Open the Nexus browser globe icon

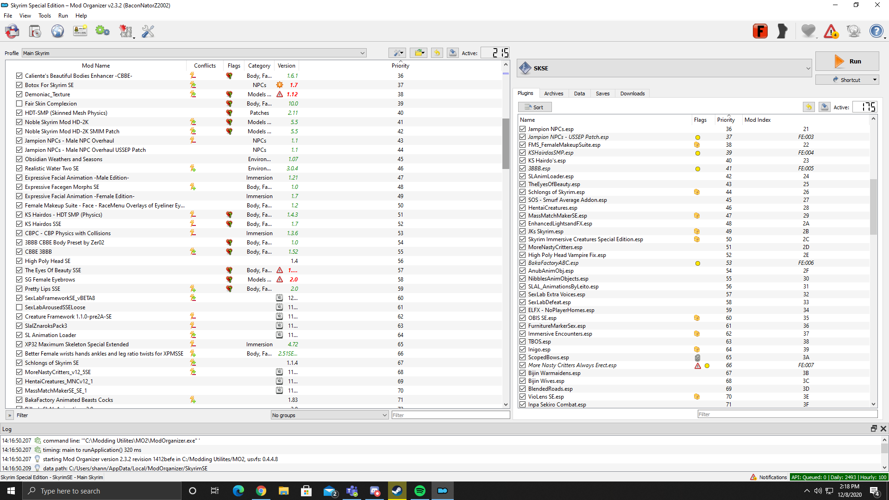pos(57,31)
